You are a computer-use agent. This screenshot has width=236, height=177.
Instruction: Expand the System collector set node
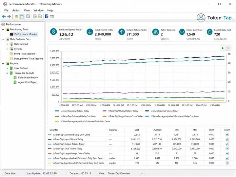click(x=7, y=49)
